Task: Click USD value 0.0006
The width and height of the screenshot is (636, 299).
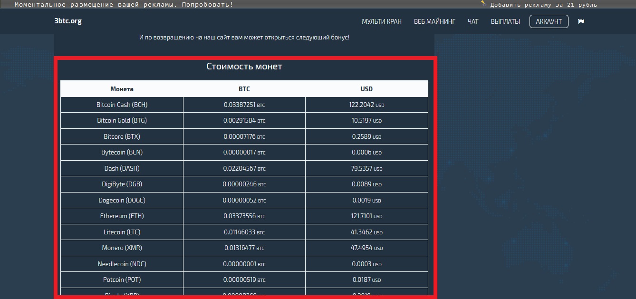Action: pyautogui.click(x=366, y=153)
